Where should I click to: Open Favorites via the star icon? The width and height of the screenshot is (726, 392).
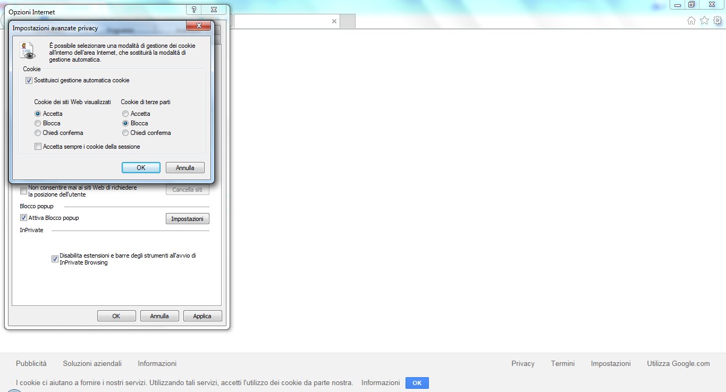tap(704, 20)
